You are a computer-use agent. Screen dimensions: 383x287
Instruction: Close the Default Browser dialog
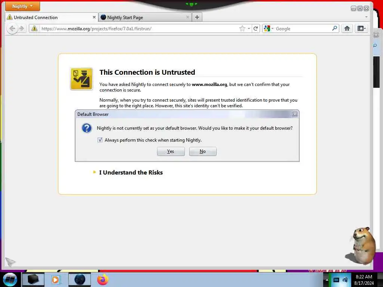click(x=295, y=114)
